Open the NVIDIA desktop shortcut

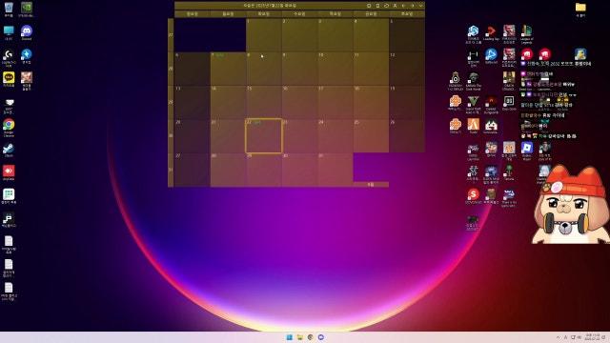[27, 10]
